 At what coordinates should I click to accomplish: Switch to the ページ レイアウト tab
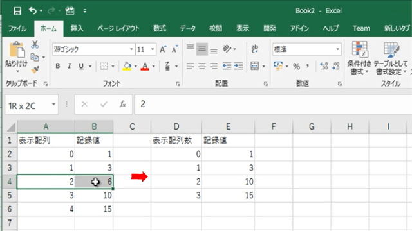118,28
